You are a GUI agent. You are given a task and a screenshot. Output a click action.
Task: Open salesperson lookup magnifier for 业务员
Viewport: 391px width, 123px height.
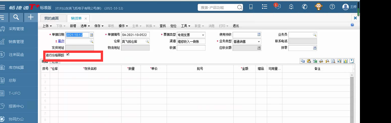coord(315,35)
